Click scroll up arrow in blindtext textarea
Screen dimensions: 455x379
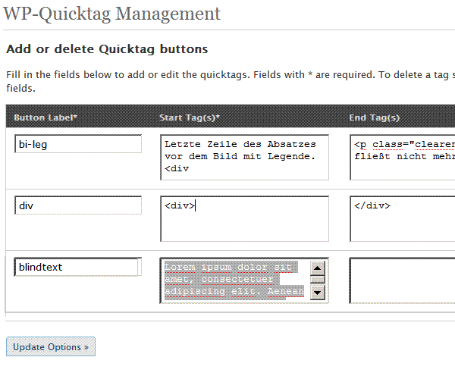point(318,268)
